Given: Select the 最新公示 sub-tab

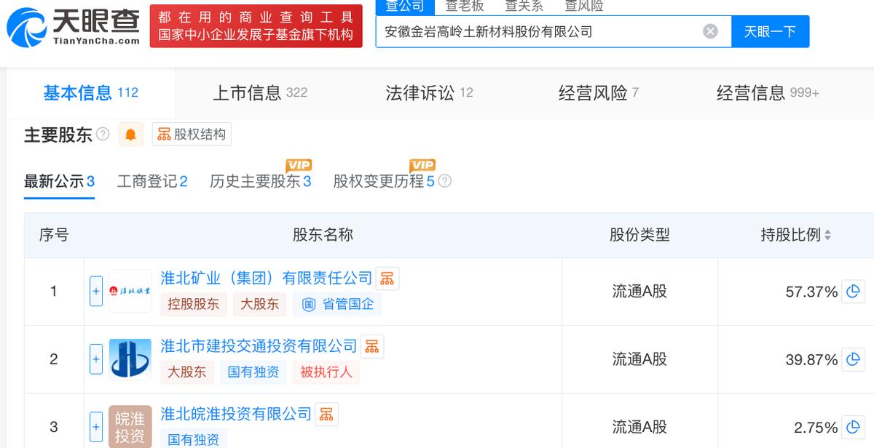Looking at the screenshot, I should (59, 181).
